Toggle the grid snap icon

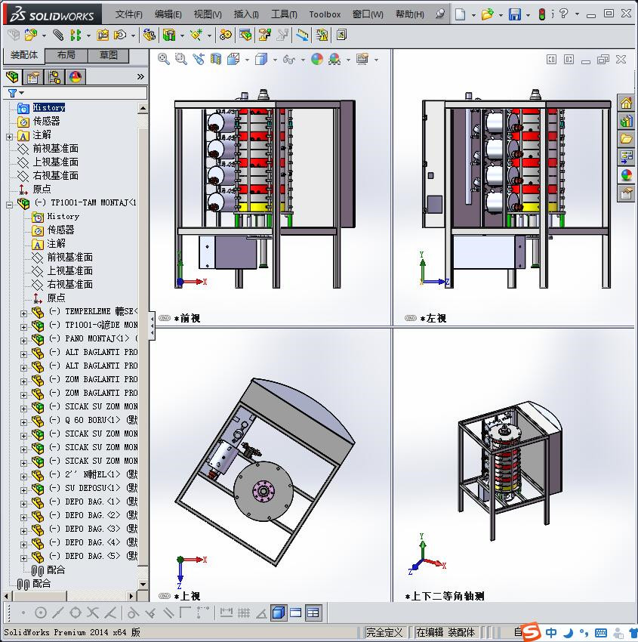[x=244, y=613]
